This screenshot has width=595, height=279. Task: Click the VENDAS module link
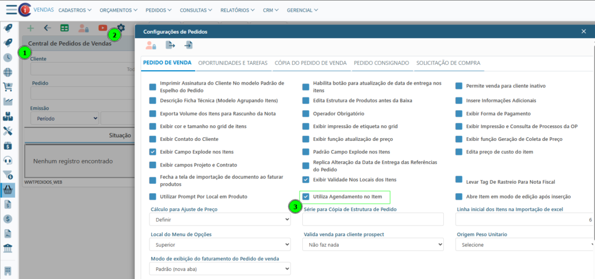pyautogui.click(x=43, y=10)
